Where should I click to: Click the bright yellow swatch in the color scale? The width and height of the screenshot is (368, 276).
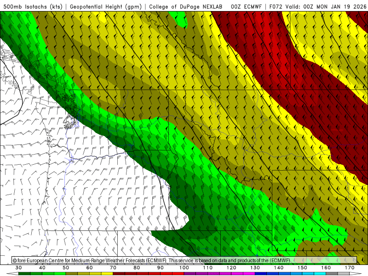(107, 273)
